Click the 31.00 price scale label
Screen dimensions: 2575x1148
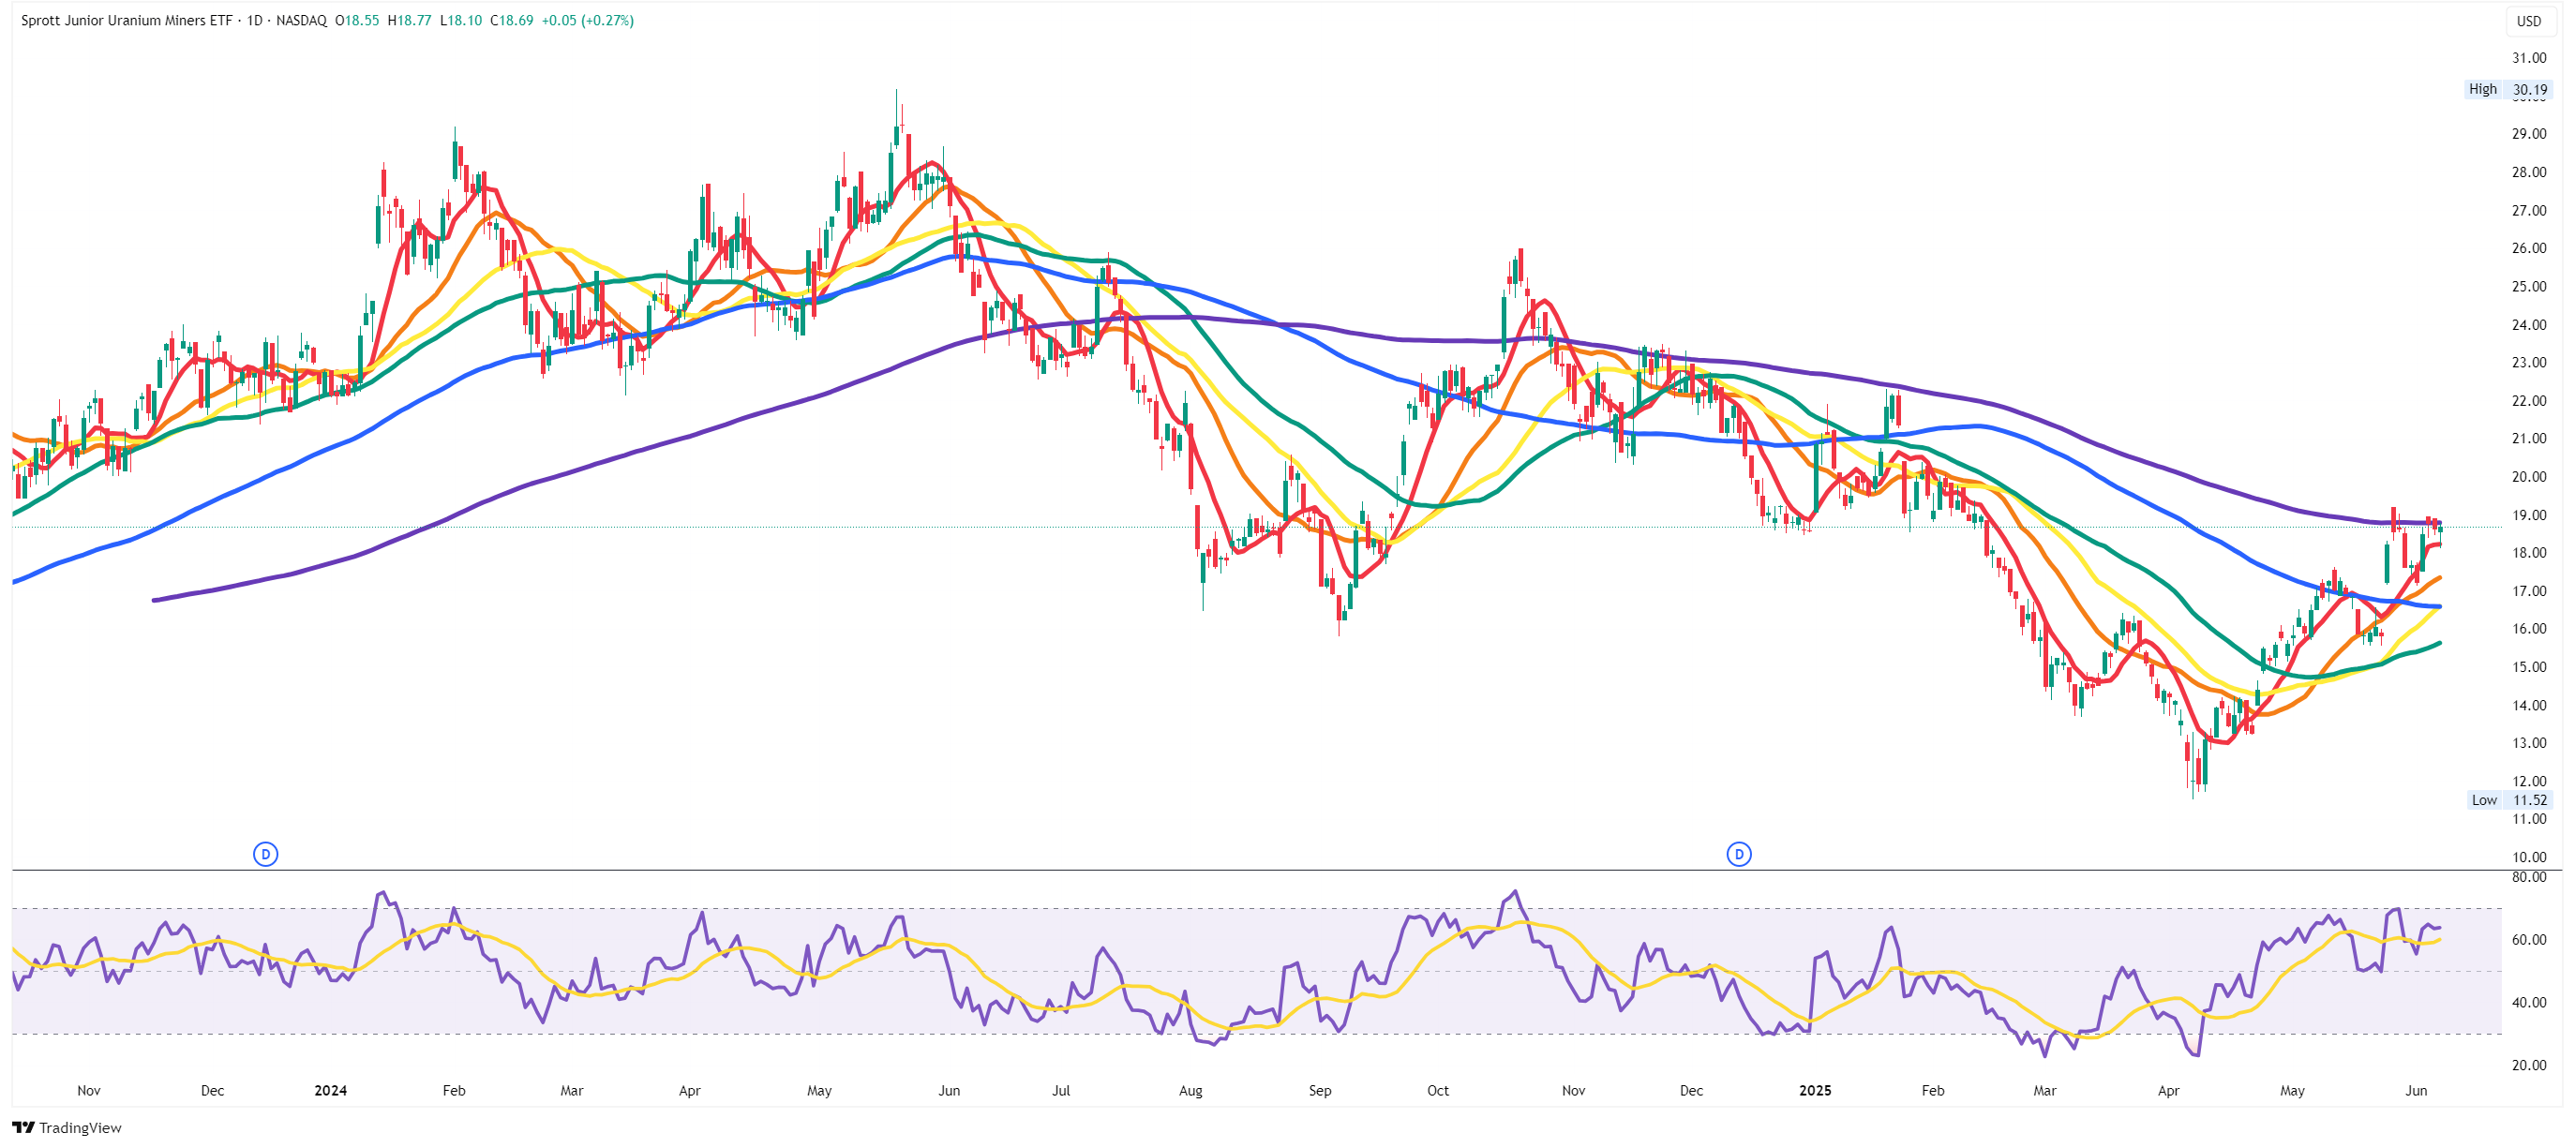[x=2528, y=58]
